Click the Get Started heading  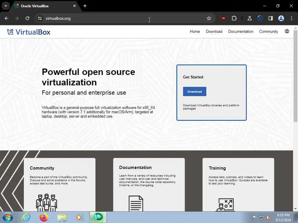click(x=193, y=77)
